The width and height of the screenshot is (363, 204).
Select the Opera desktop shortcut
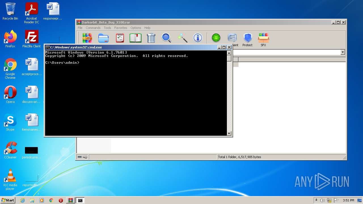point(10,95)
